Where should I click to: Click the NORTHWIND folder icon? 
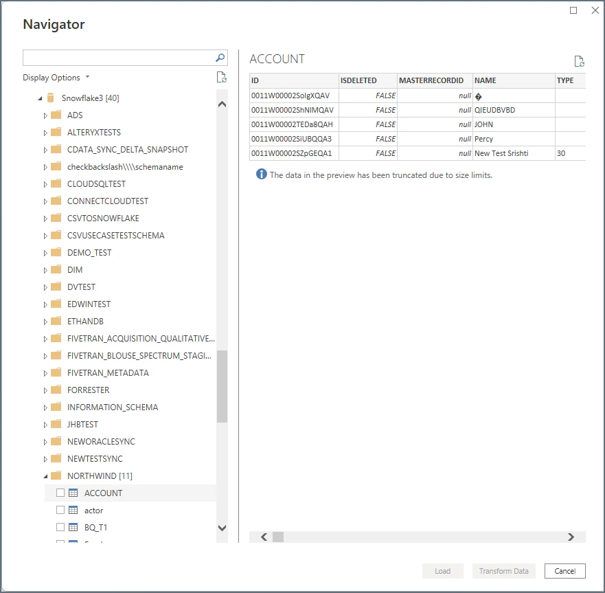pos(58,475)
